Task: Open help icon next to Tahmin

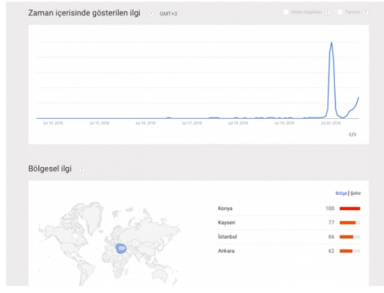Action: point(366,12)
